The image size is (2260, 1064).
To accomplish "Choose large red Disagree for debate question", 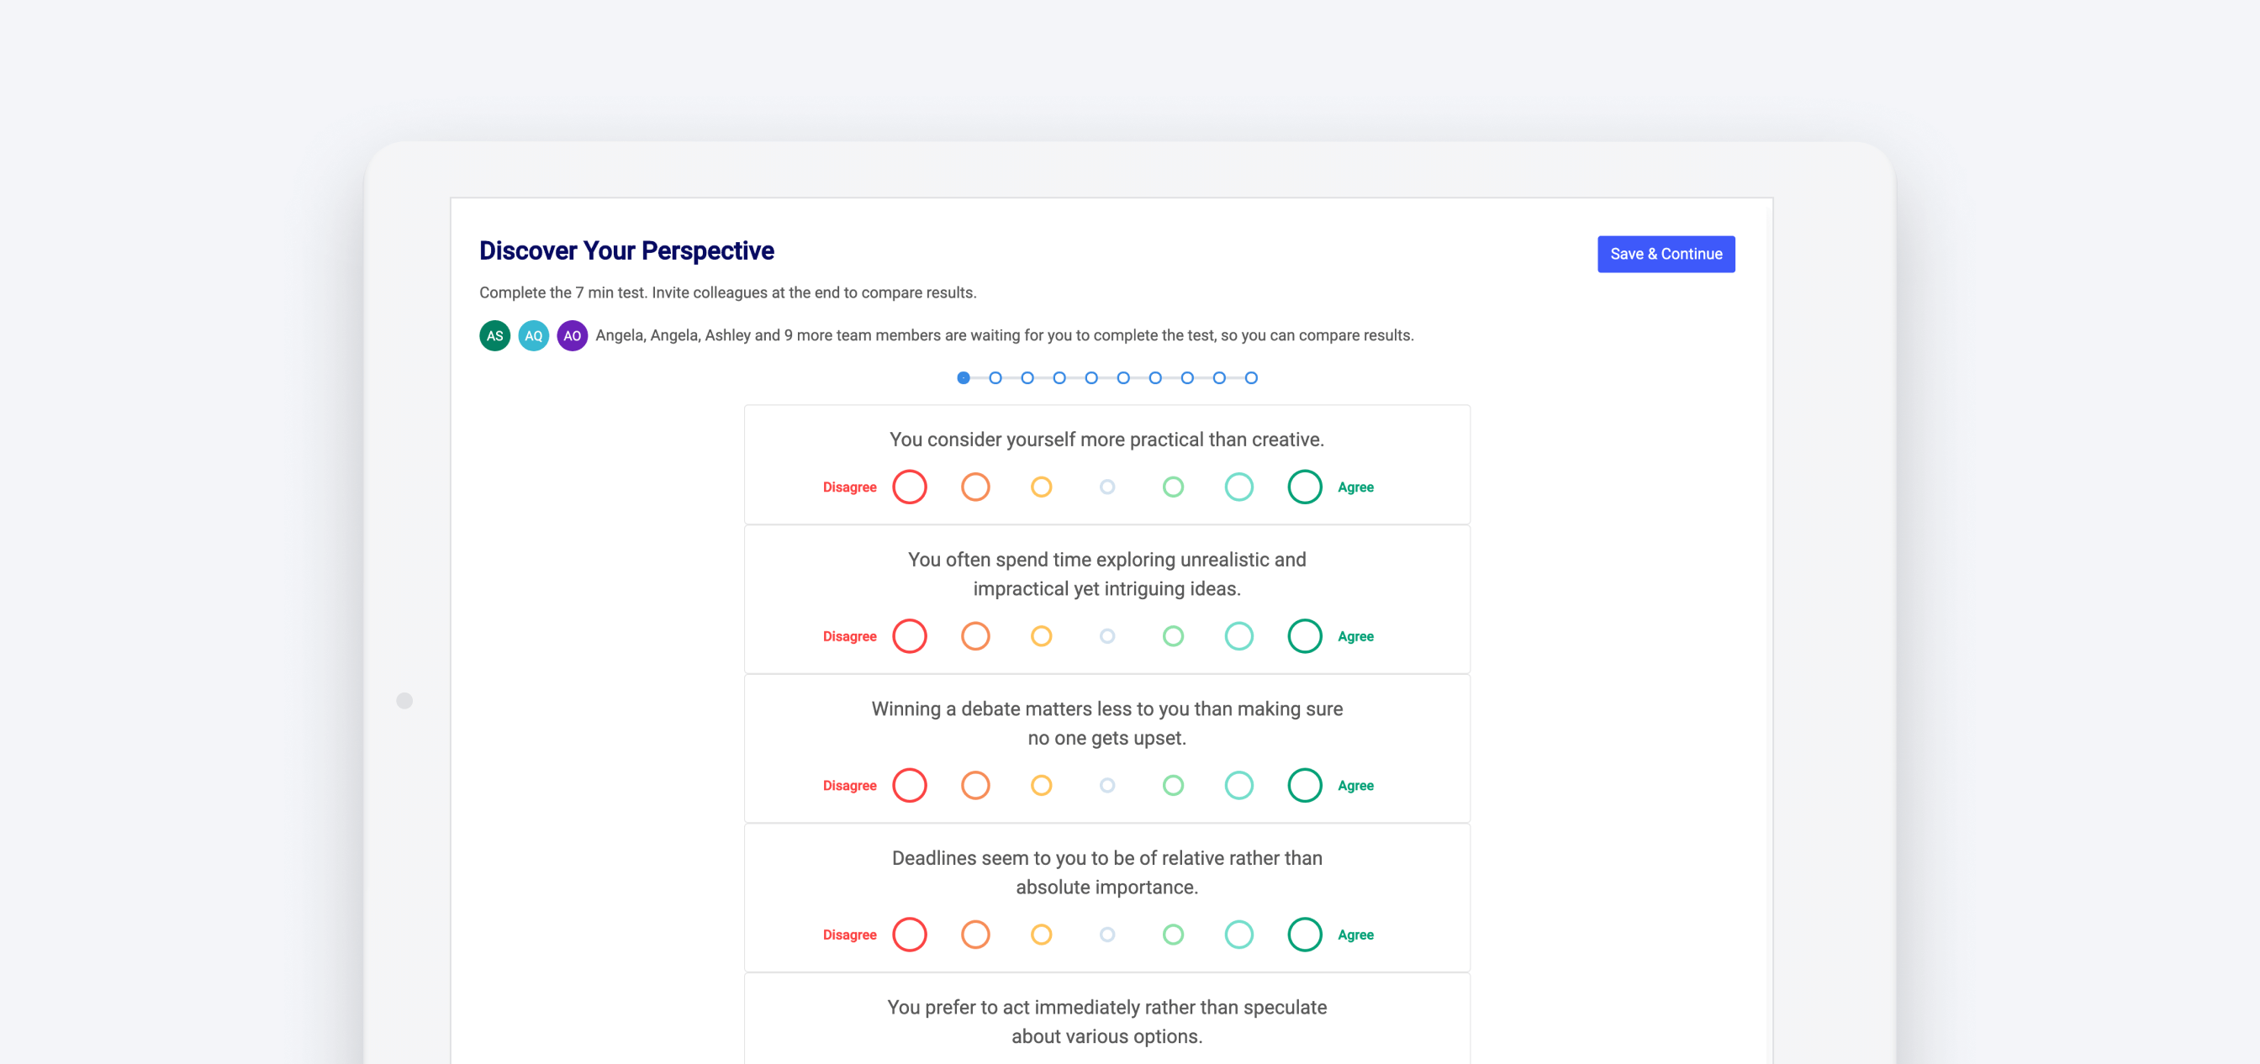I will tap(910, 785).
